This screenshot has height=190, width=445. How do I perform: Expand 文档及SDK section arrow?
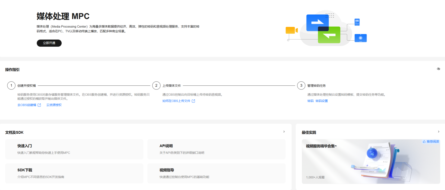pyautogui.click(x=284, y=132)
